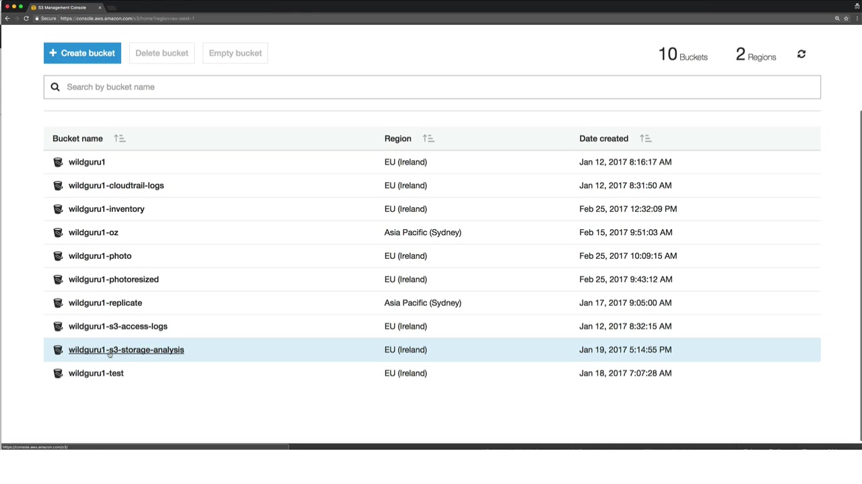Click the date Feb 25, 2017 12:32:09 PM

point(628,209)
